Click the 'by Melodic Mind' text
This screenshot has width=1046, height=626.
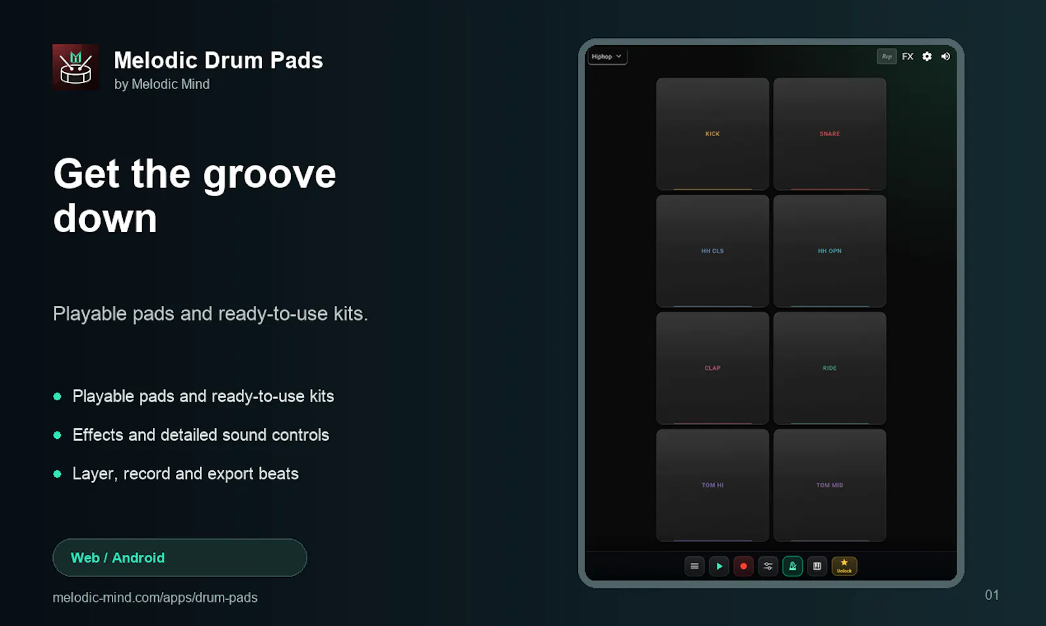162,84
